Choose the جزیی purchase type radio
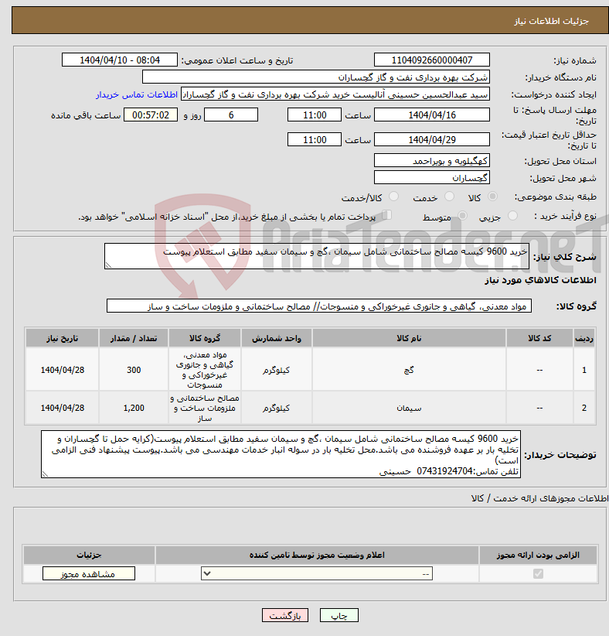This screenshot has height=636, width=609. (512, 216)
